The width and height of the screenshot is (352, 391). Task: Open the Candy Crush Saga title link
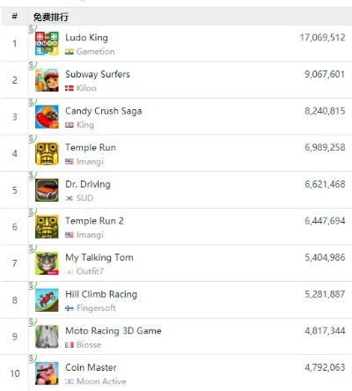tap(104, 111)
